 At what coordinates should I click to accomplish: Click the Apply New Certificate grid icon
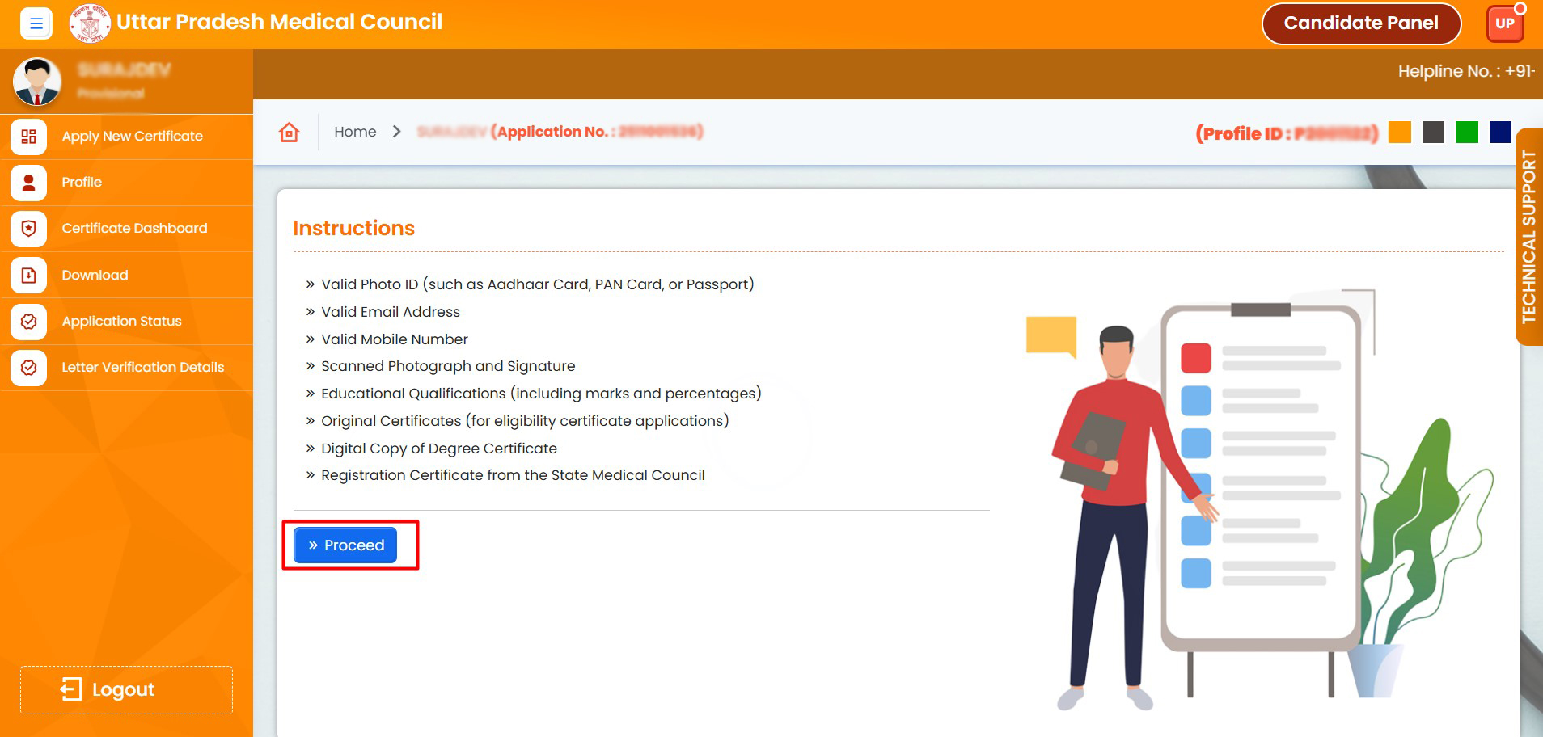pyautogui.click(x=28, y=137)
